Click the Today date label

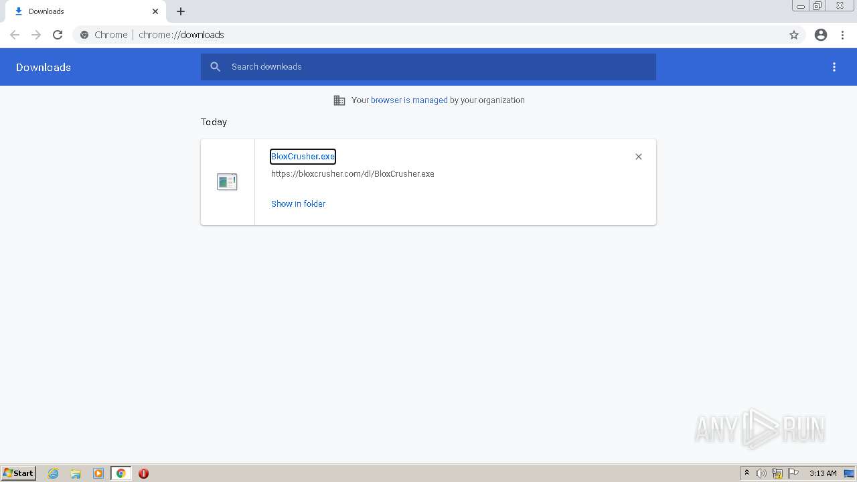(214, 122)
